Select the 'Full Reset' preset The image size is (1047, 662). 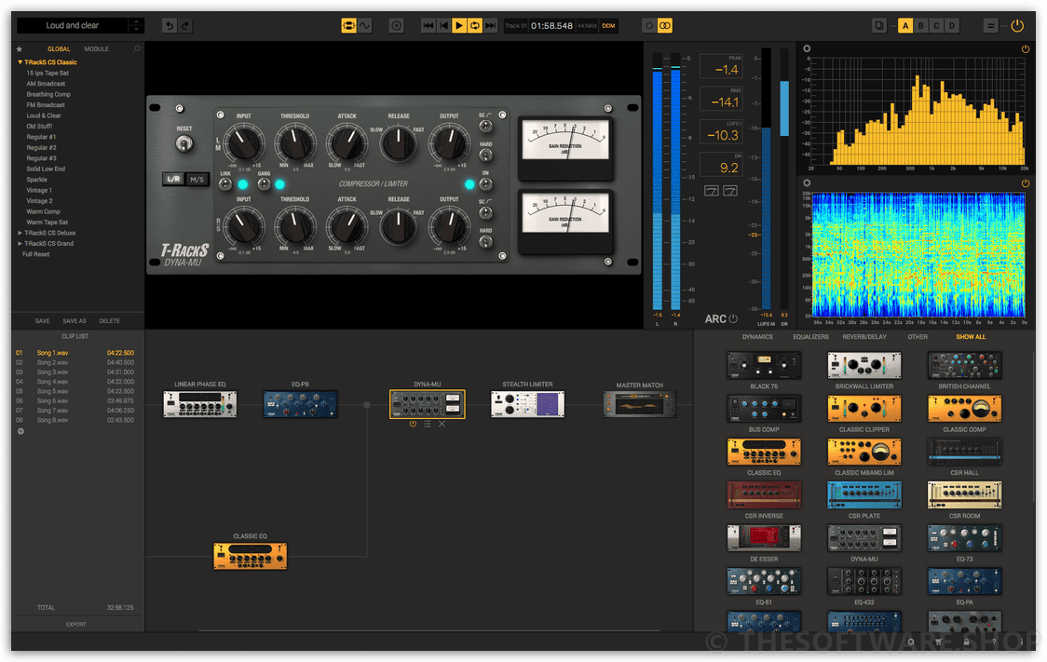coord(36,254)
